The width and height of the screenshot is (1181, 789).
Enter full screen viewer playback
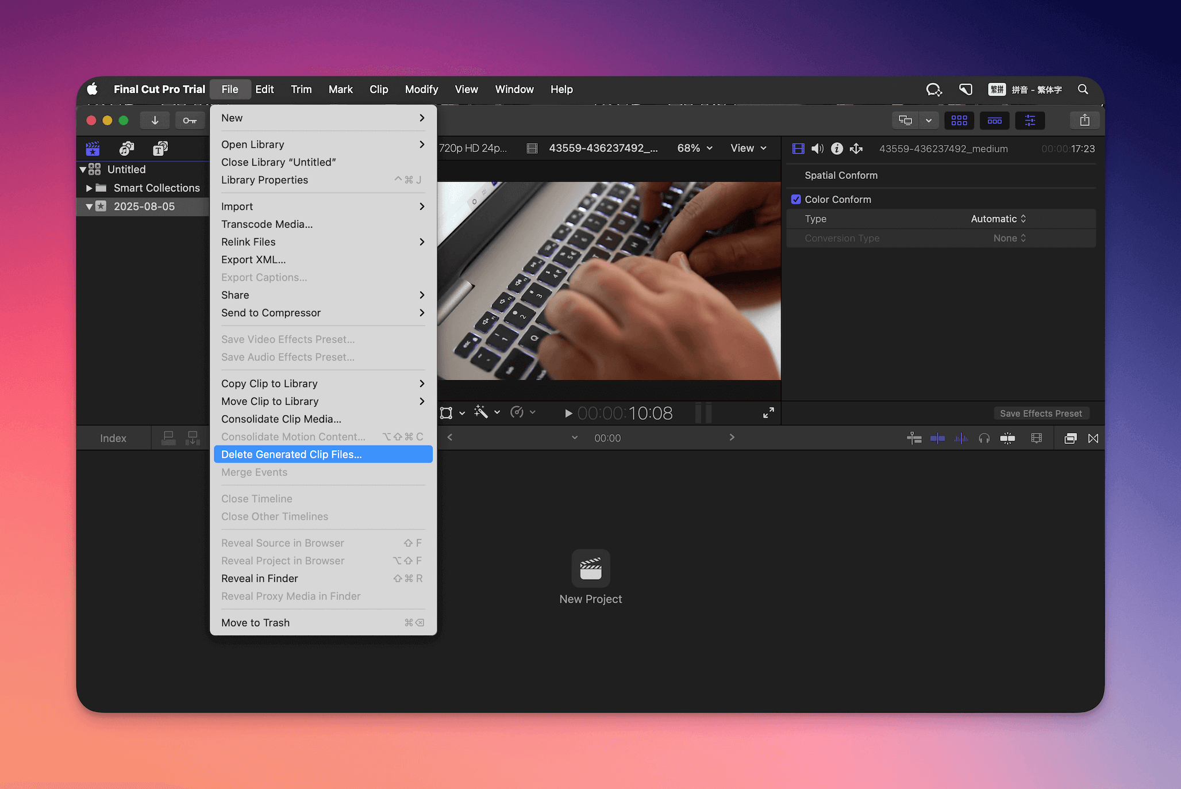(768, 413)
